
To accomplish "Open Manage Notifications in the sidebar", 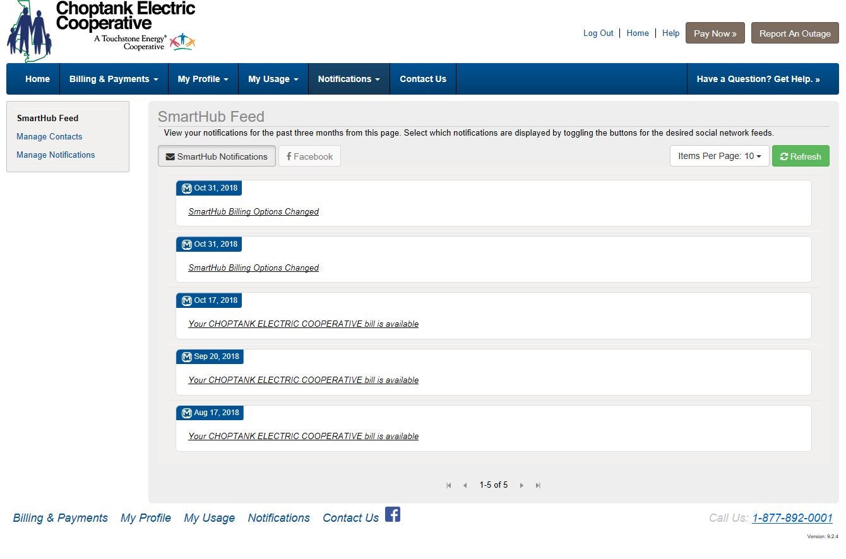I will coord(56,155).
